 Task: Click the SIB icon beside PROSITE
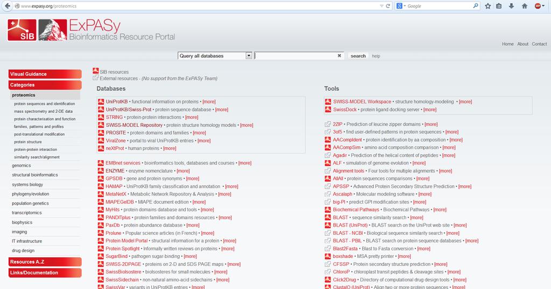pos(101,133)
